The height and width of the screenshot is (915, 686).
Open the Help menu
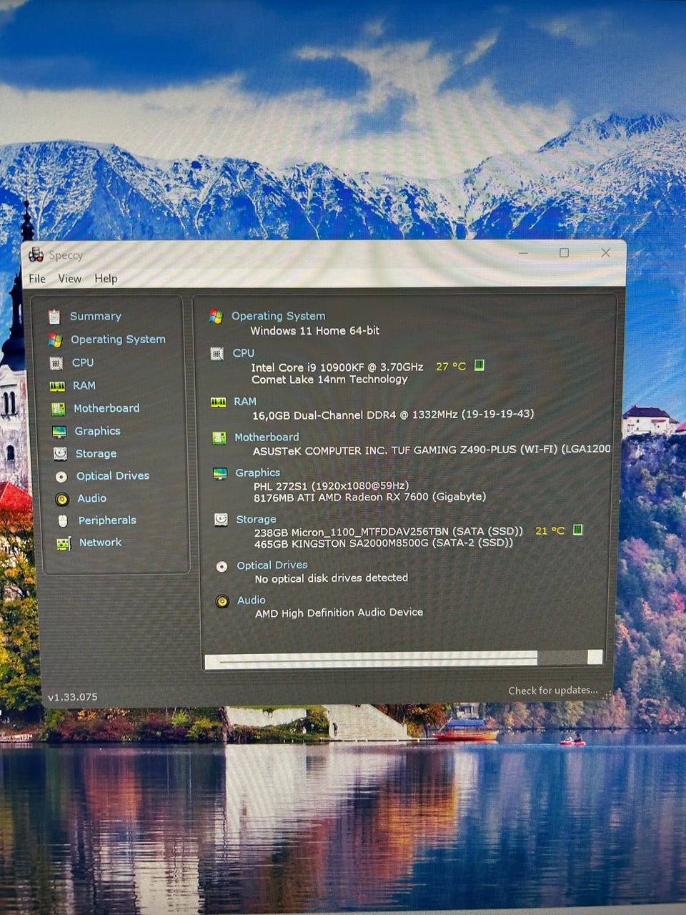(106, 279)
